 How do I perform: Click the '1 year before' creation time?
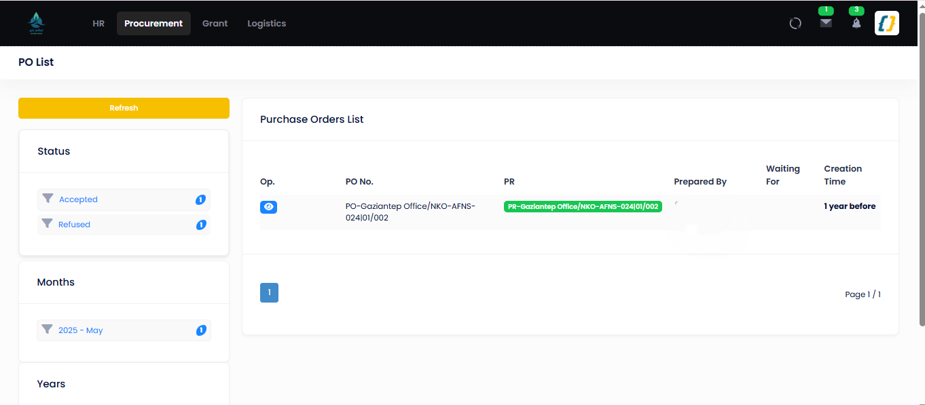point(850,206)
